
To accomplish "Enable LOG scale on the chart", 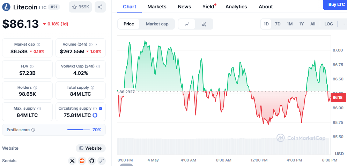I will pyautogui.click(x=328, y=24).
